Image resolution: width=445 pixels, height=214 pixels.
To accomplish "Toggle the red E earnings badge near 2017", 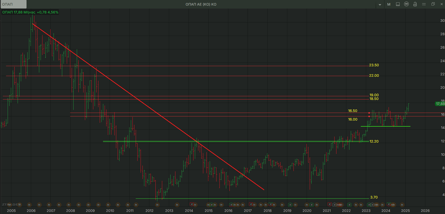I will [x=251, y=204].
